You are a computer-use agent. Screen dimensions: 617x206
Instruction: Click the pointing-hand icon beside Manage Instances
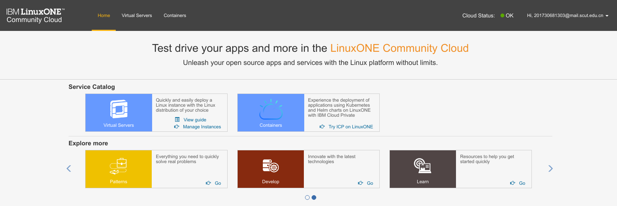tap(177, 127)
